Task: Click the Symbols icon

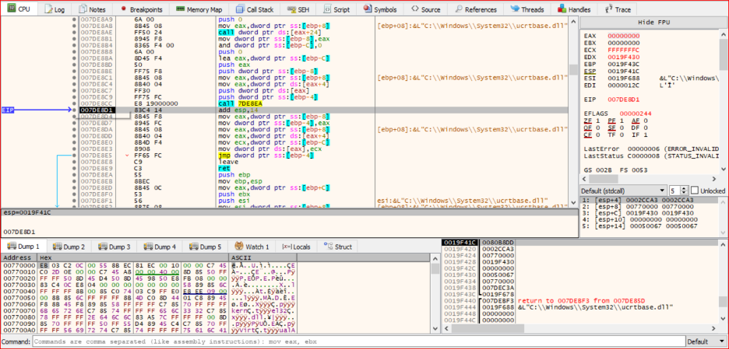Action: (368, 9)
